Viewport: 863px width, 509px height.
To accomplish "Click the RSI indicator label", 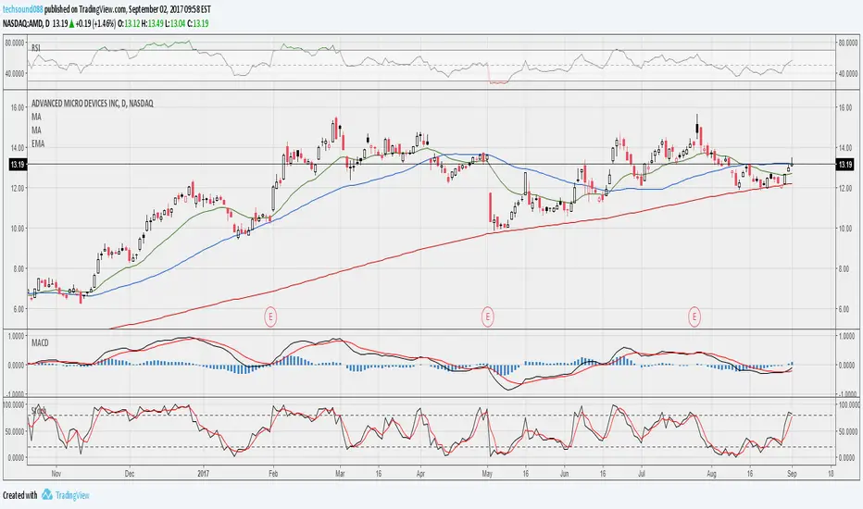I will click(36, 48).
